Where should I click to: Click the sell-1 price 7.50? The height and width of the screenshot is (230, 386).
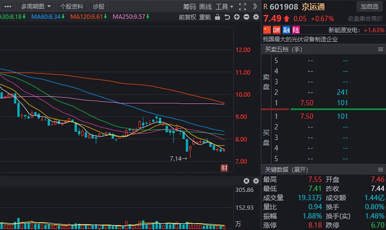tap(307, 103)
